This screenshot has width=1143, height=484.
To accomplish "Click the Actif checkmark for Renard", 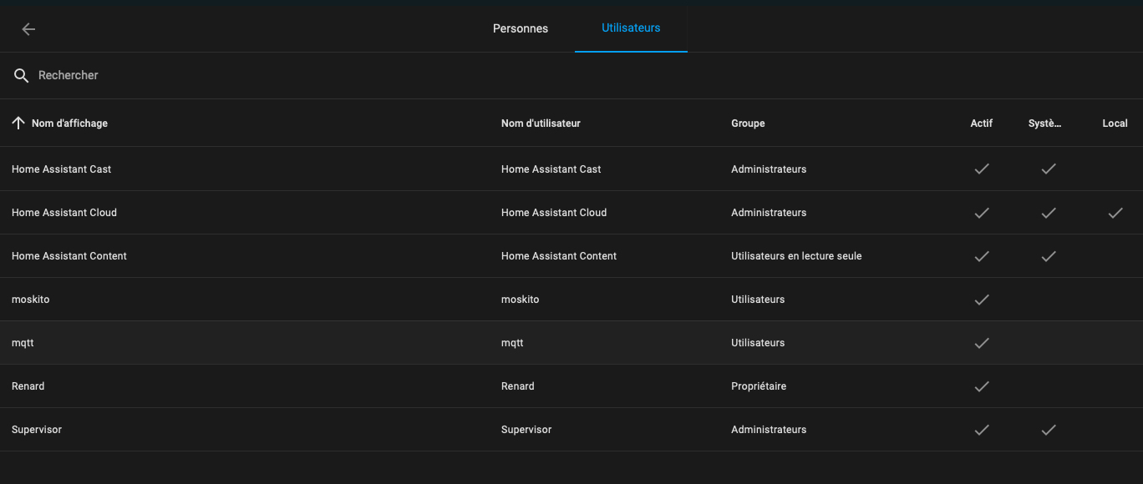I will pyautogui.click(x=982, y=386).
